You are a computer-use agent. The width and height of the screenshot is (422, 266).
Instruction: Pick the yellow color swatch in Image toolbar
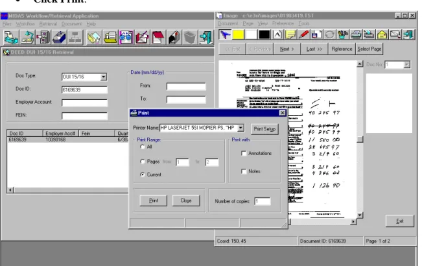pyautogui.click(x=238, y=34)
